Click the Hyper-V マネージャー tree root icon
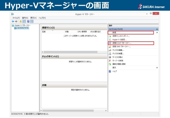170x118 pixels. [13, 25]
